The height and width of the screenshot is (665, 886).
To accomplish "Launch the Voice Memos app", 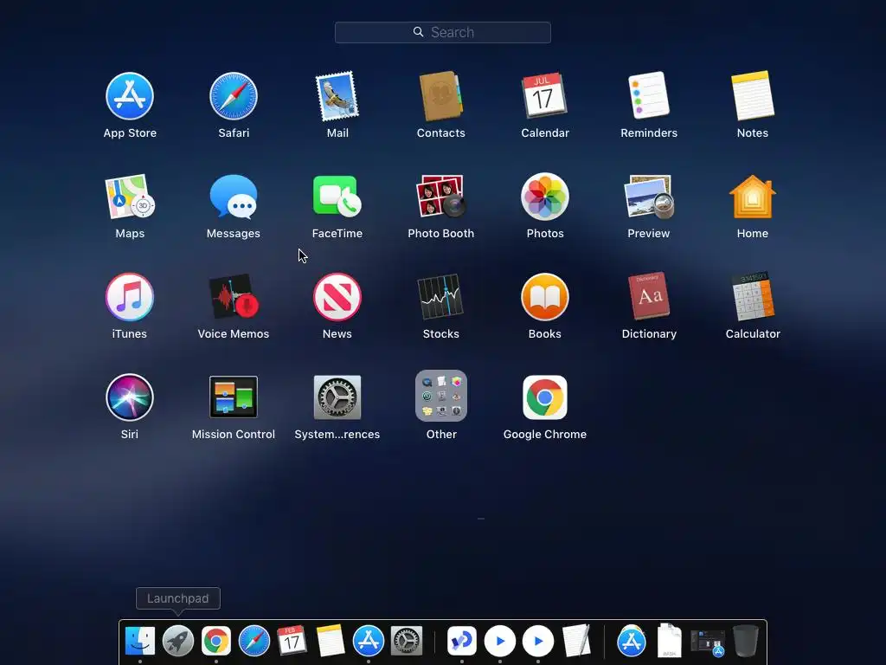I will pyautogui.click(x=234, y=297).
